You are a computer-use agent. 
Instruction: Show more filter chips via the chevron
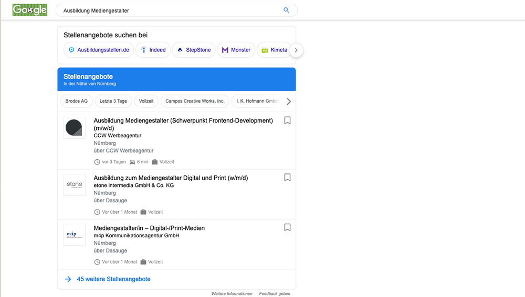(x=289, y=101)
